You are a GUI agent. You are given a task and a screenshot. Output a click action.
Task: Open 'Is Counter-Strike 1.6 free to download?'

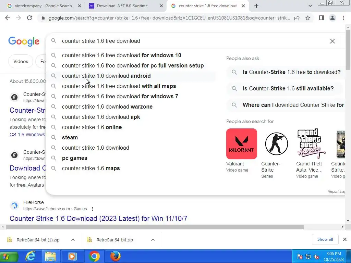[286, 72]
